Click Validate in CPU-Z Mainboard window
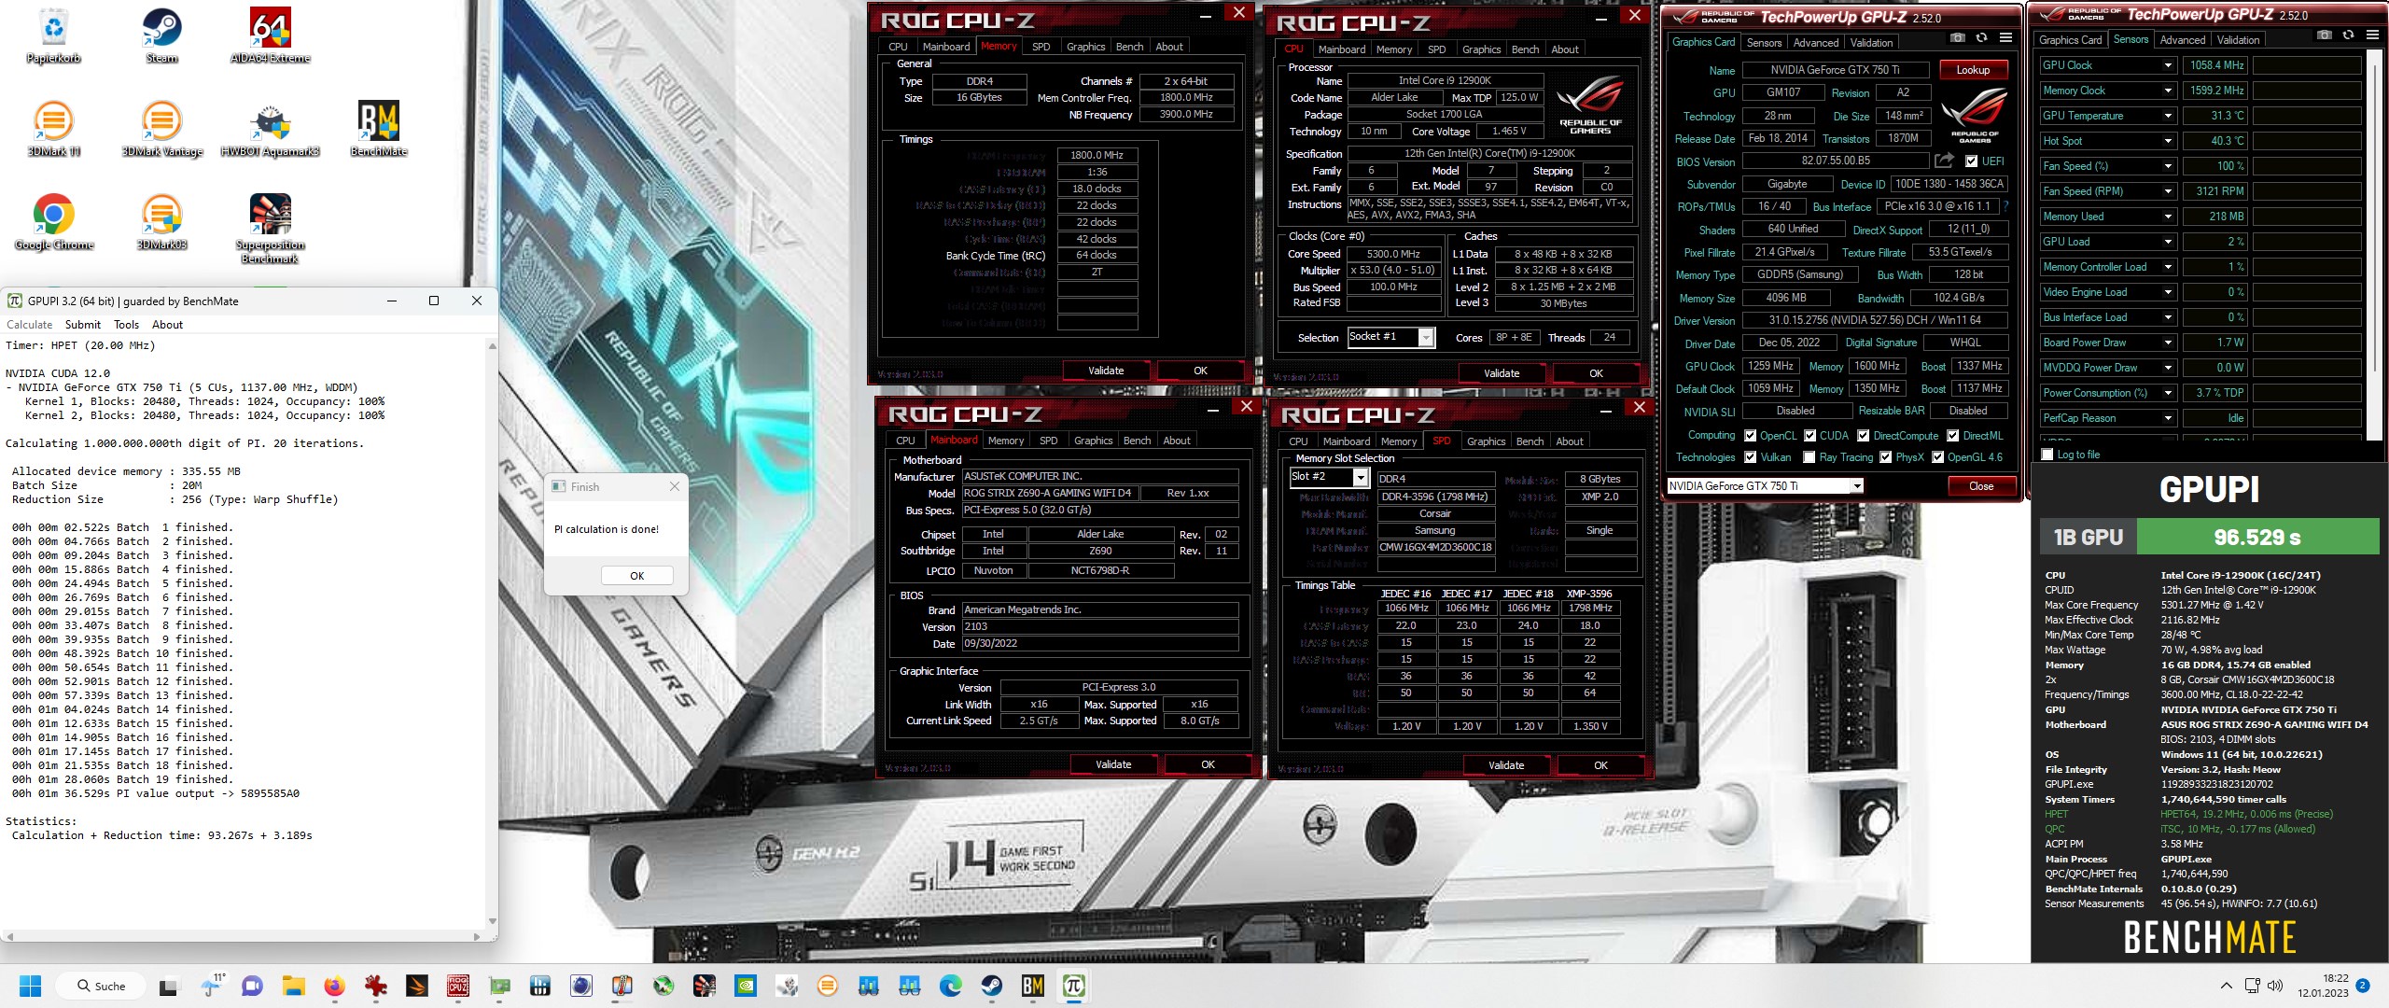Screen dimensions: 2389x1008 coord(1112,764)
